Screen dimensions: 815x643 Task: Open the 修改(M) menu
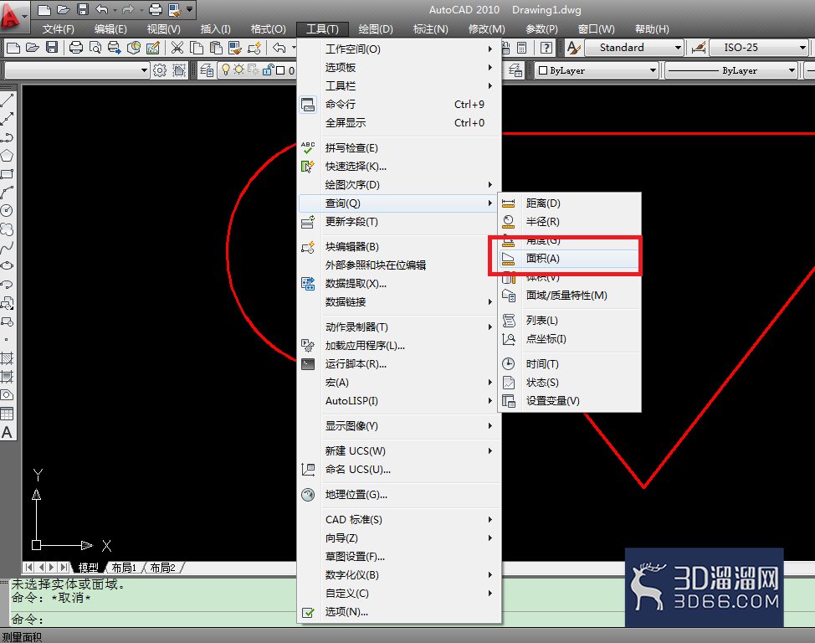[486, 29]
